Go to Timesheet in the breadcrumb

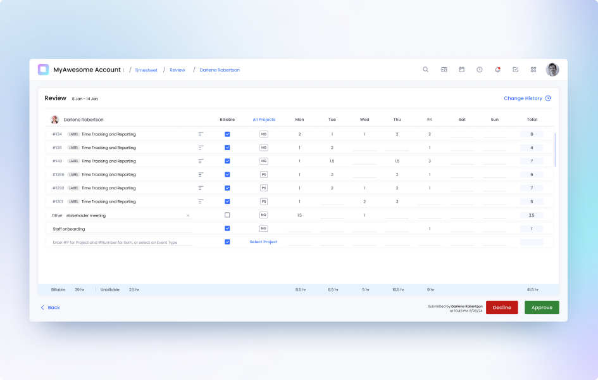click(146, 70)
